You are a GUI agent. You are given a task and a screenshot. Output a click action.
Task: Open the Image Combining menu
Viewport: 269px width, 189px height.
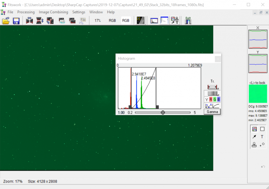53,12
